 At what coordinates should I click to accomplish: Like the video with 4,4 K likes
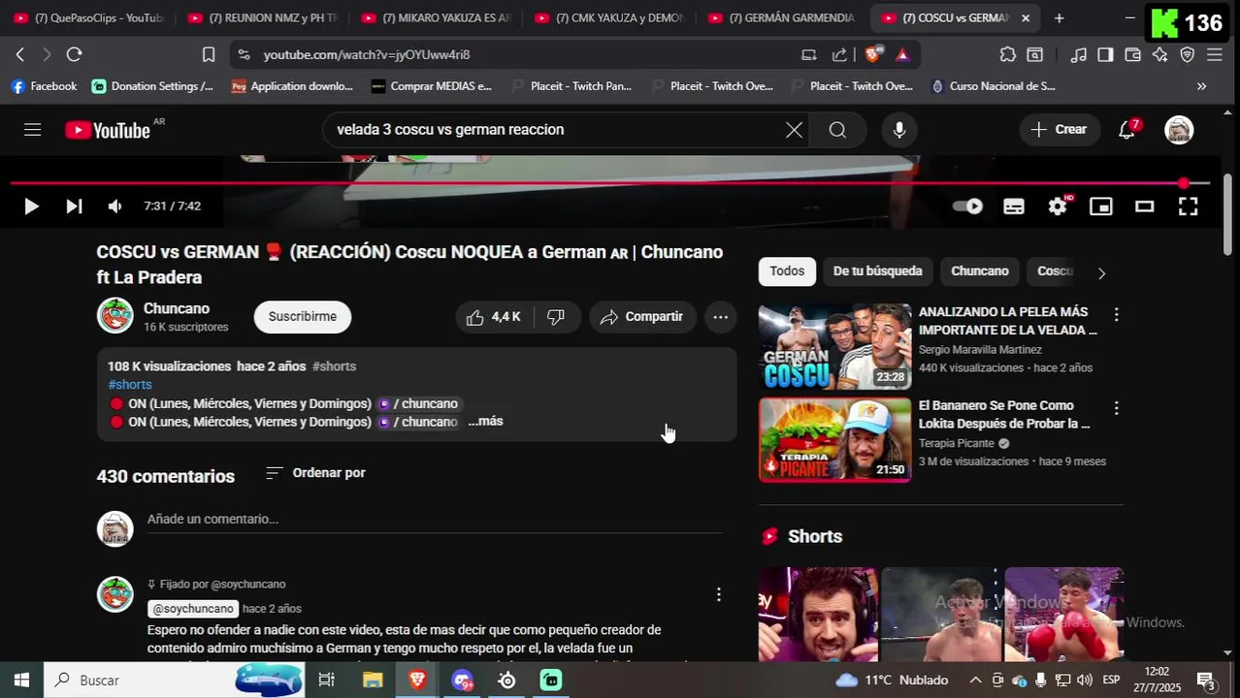point(494,317)
